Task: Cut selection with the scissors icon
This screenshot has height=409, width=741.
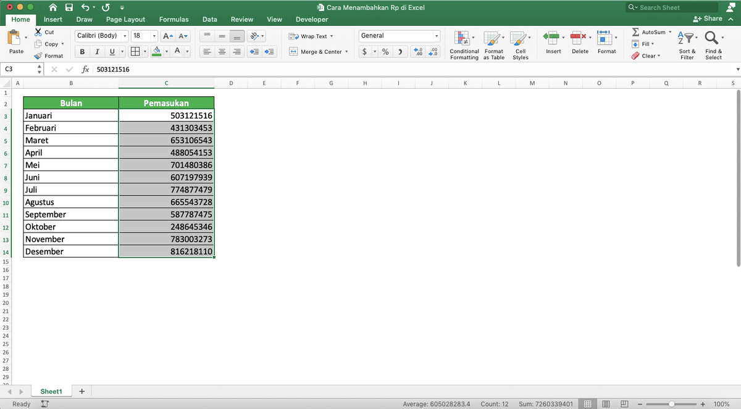Action: [39, 32]
